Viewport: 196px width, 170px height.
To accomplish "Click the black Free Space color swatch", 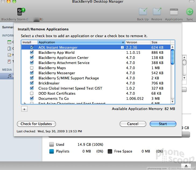I will coord(110,151).
